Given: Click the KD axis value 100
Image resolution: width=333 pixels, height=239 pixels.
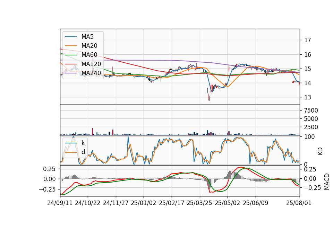Looking at the screenshot, I should [x=309, y=137].
